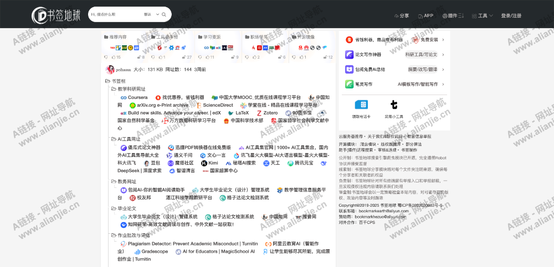This screenshot has width=554, height=267.
Task: Click the 学堂在线 bookmark icon
Action: (243, 105)
